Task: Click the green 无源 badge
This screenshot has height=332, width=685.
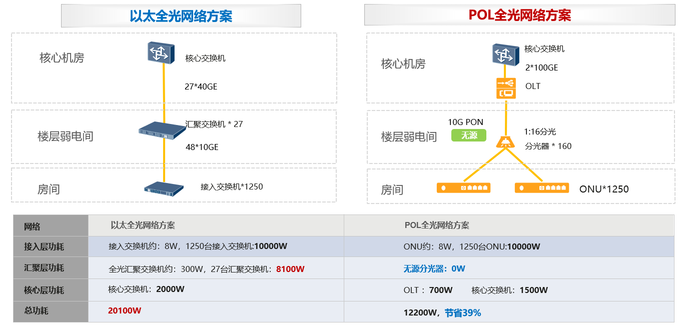Action: (468, 135)
